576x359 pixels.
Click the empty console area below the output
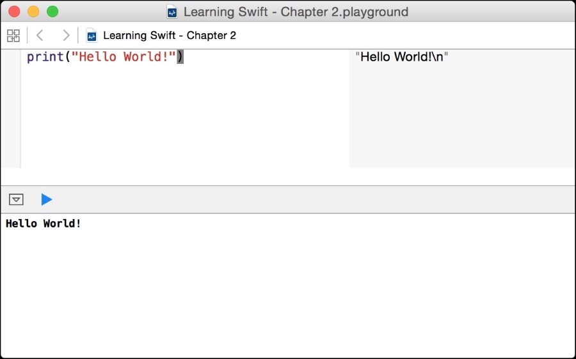pos(288,287)
